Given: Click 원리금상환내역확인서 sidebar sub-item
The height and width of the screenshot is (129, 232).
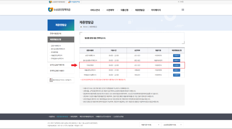Looking at the screenshot, I should click(x=58, y=49).
